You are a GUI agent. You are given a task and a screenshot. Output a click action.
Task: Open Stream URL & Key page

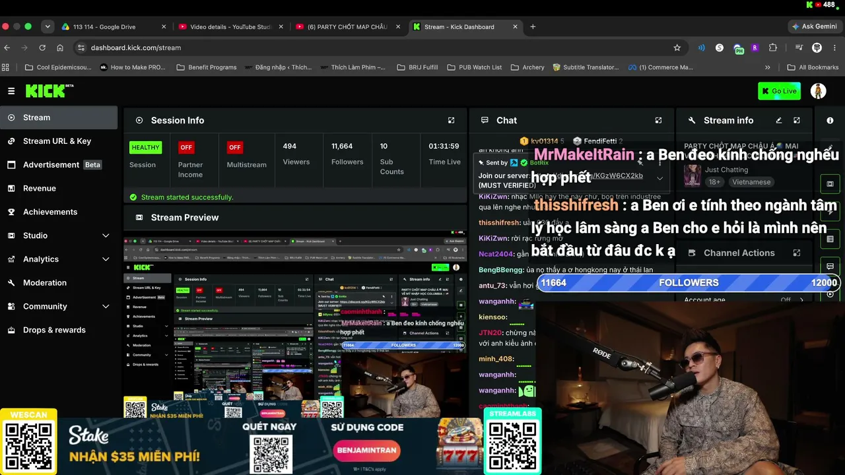[x=59, y=141]
